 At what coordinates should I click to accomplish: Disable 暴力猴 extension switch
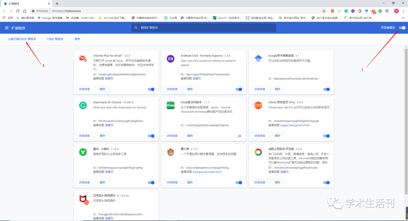point(239,183)
